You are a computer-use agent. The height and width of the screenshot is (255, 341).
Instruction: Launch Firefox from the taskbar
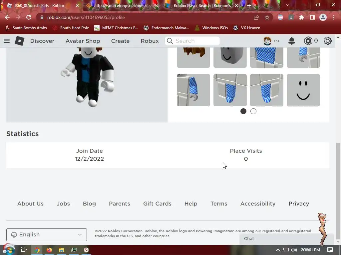[x=49, y=250]
